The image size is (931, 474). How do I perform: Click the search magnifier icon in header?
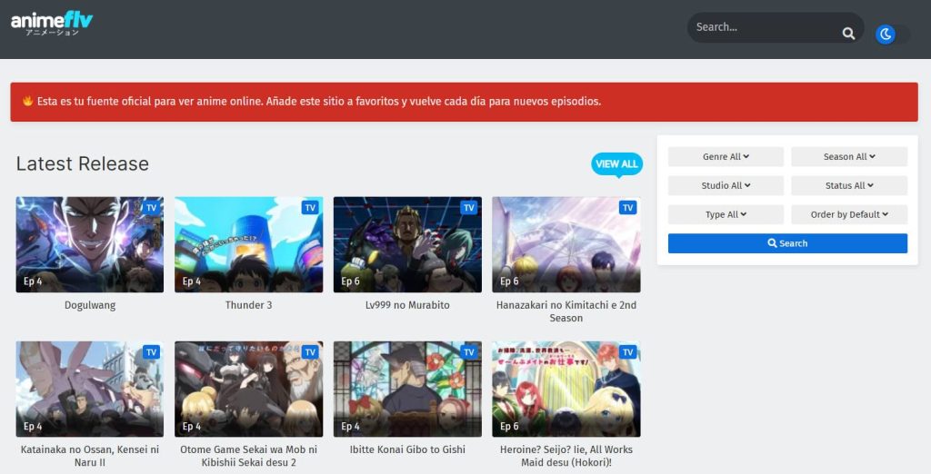[848, 34]
